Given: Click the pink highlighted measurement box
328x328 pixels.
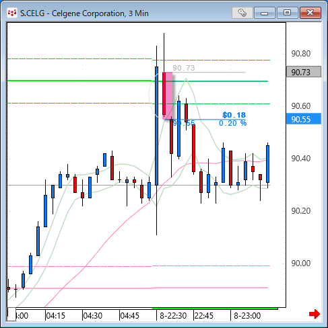Looking at the screenshot, I should click(168, 95).
